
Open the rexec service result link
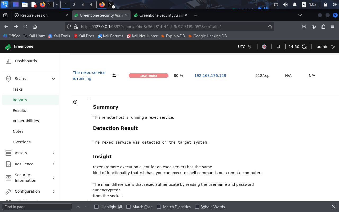tap(89, 75)
